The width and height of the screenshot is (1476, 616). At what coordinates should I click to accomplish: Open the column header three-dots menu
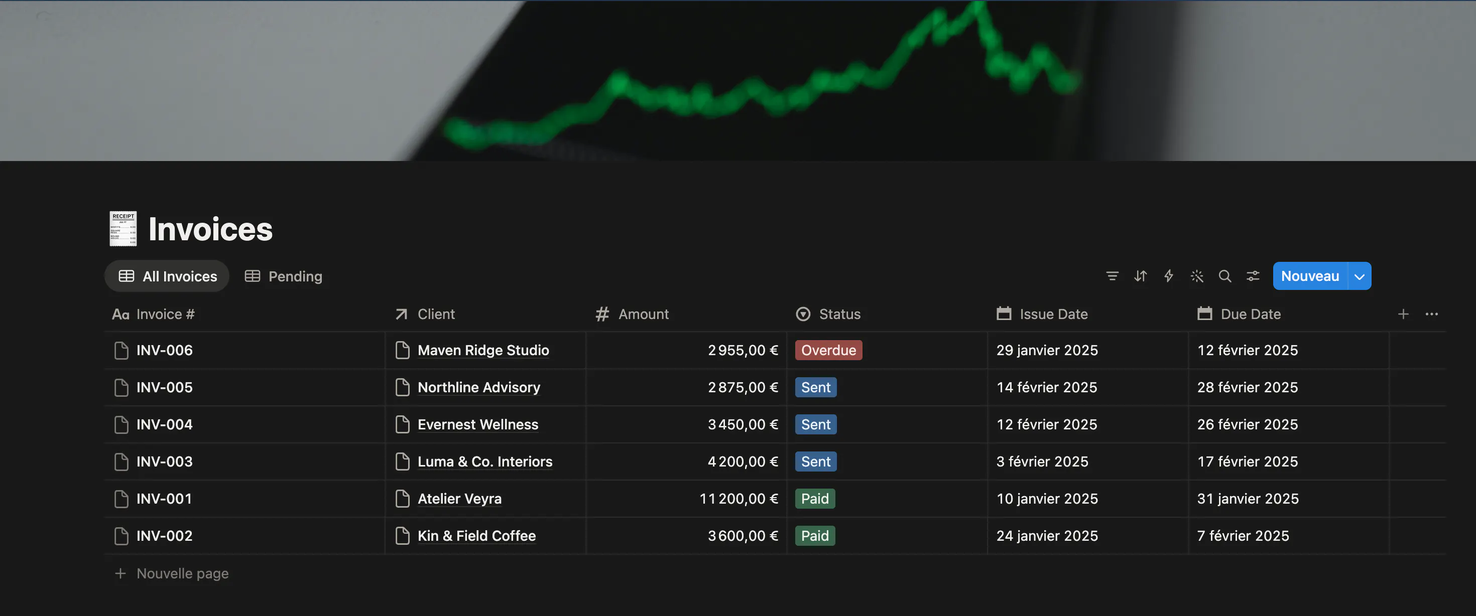tap(1432, 314)
